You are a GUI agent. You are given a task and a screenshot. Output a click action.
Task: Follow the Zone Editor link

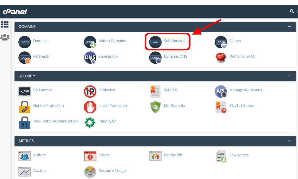(108, 56)
